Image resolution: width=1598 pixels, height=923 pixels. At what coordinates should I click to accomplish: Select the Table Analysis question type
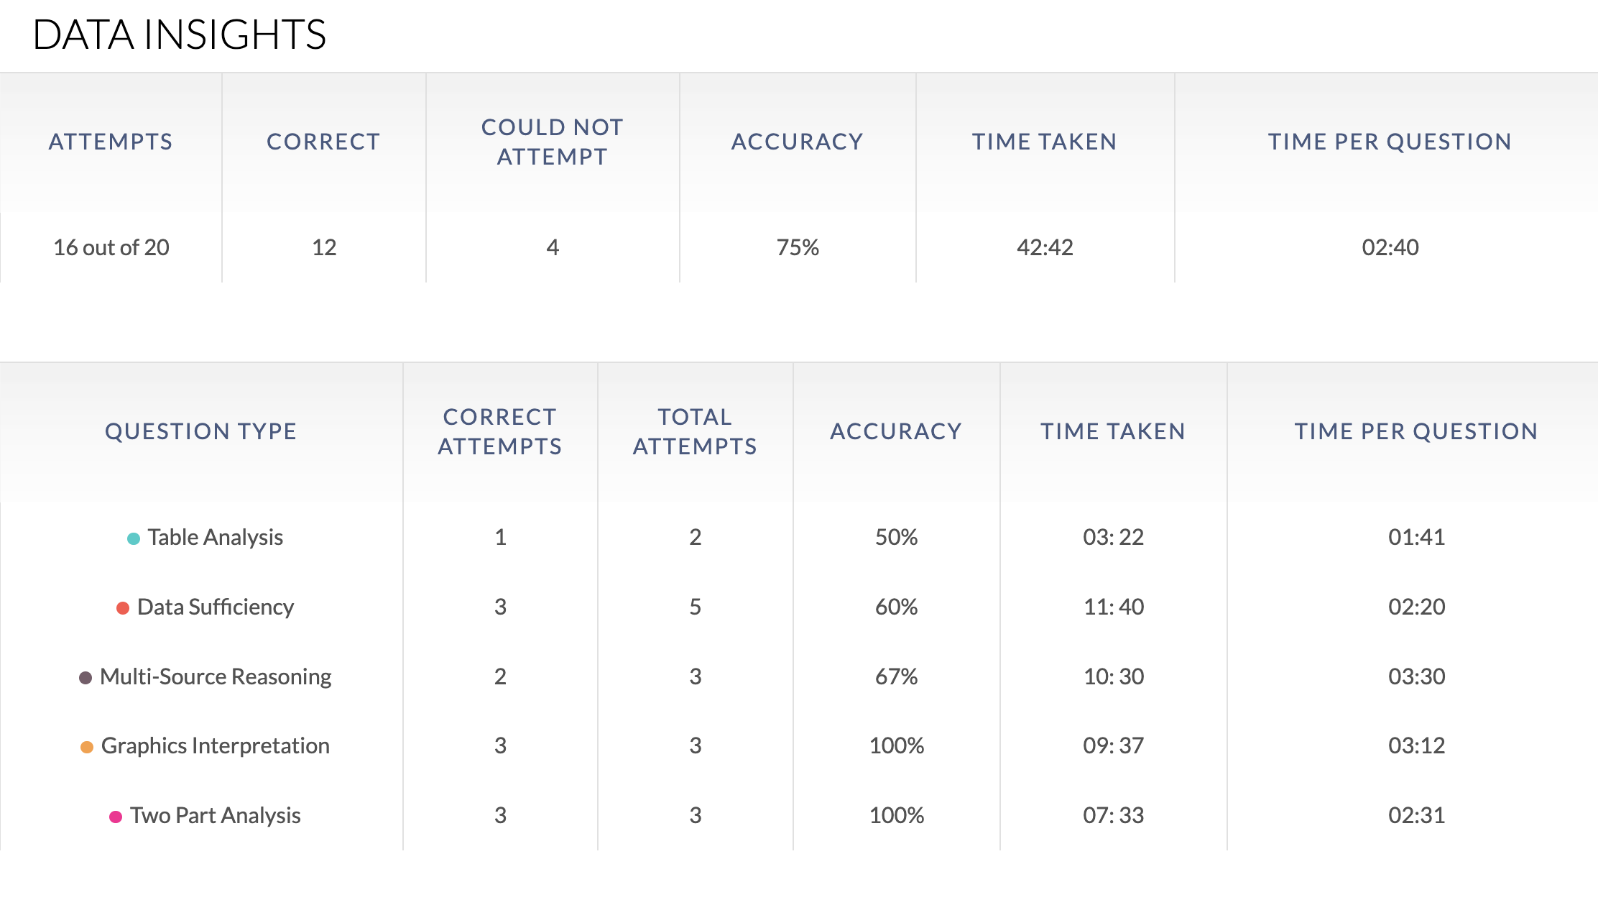[x=216, y=537]
